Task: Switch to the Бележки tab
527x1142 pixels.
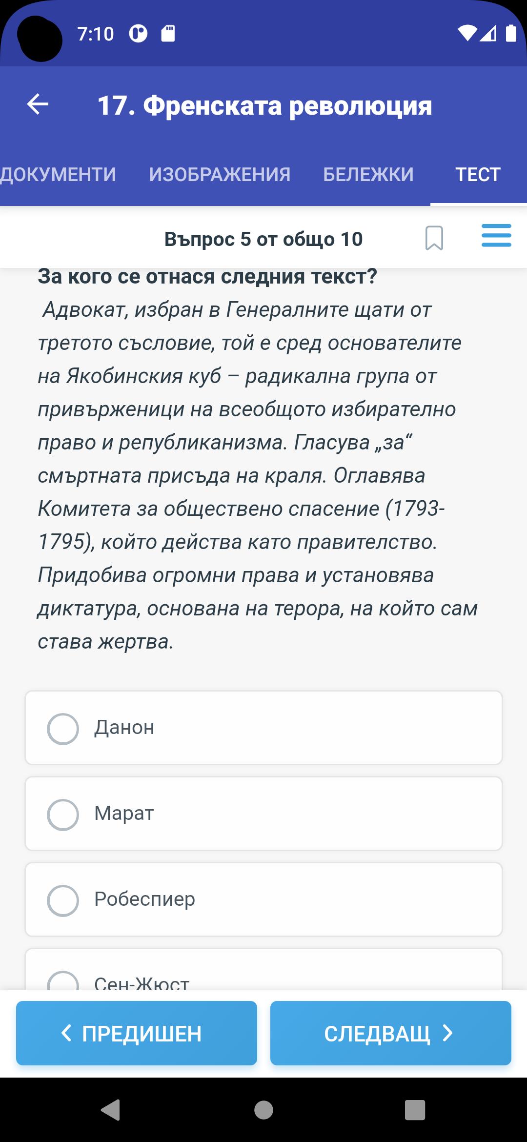Action: point(368,174)
